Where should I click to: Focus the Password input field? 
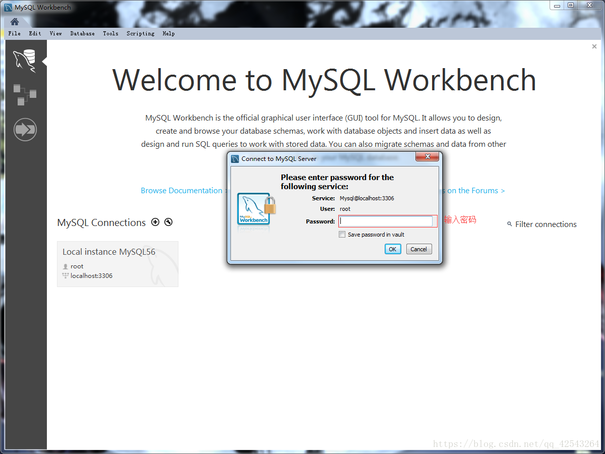click(386, 221)
